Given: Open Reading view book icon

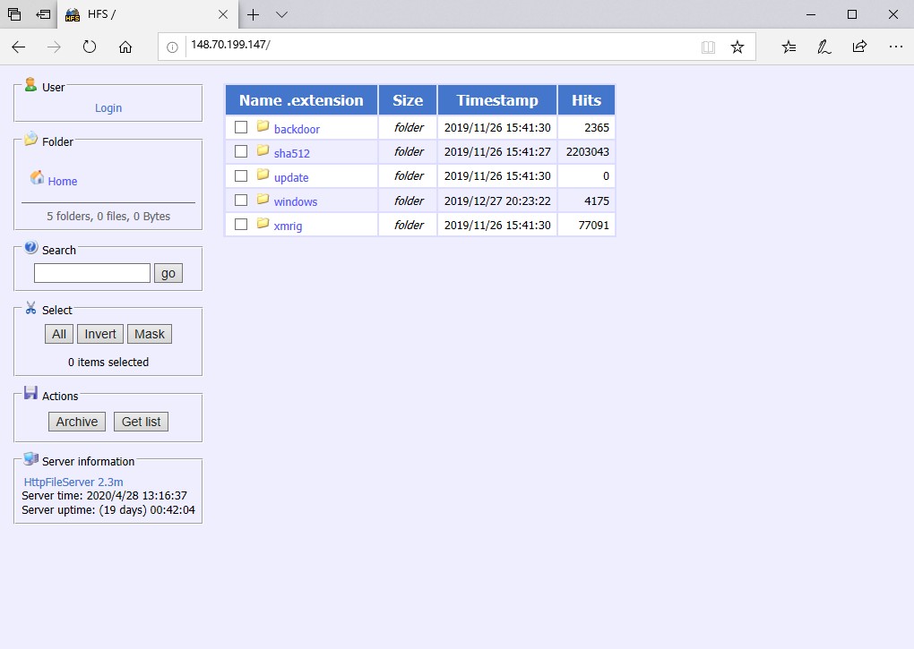Looking at the screenshot, I should (x=708, y=47).
